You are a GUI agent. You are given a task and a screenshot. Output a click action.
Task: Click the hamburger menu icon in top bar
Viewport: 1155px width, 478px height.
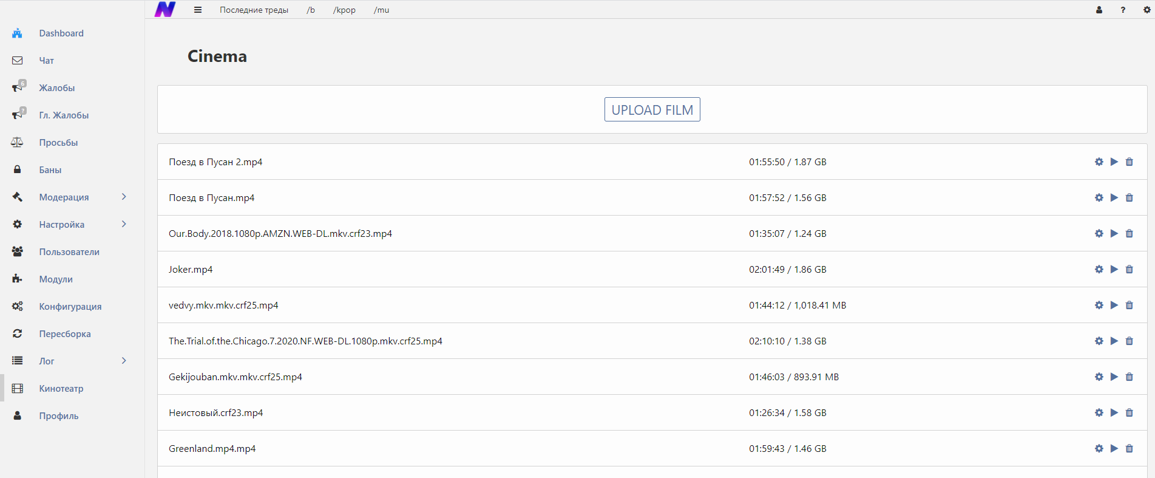tap(198, 10)
